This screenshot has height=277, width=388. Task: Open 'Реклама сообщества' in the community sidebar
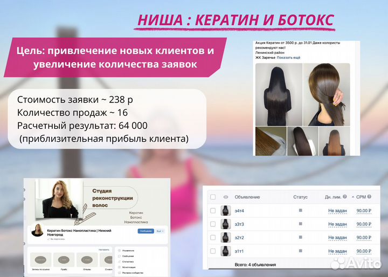coord(133,273)
